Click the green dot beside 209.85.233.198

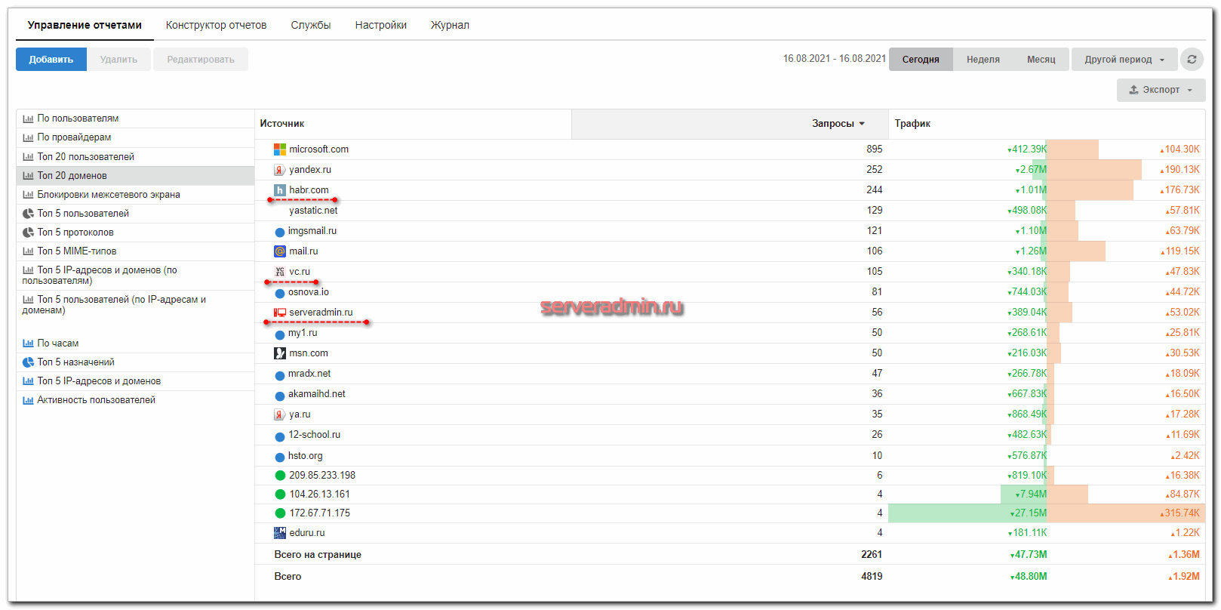280,476
